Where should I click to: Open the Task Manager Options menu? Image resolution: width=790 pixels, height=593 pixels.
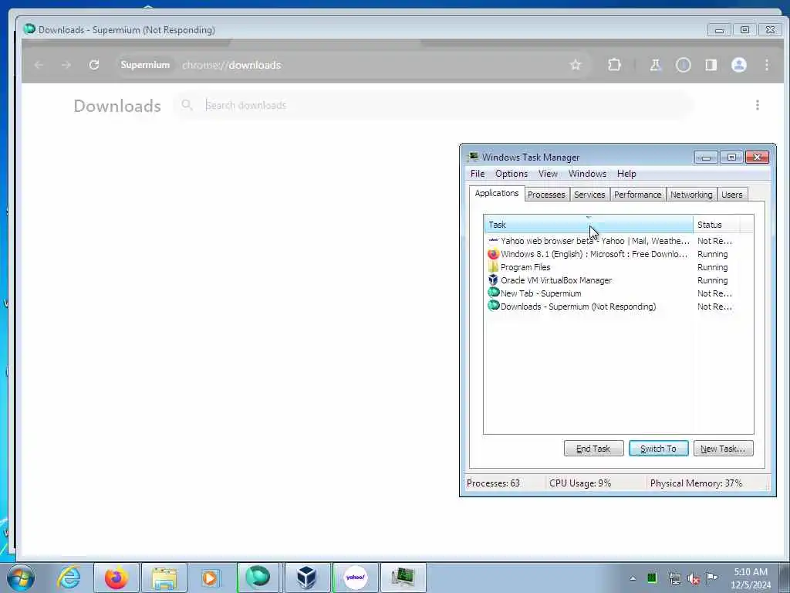(x=511, y=174)
